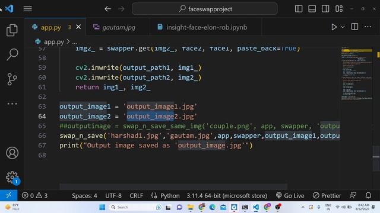The width and height of the screenshot is (380, 213).
Task: Toggle the secondary side bar
Action: click(x=325, y=9)
